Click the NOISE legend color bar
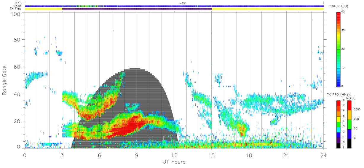The width and height of the screenshot is (364, 168). coord(349,124)
